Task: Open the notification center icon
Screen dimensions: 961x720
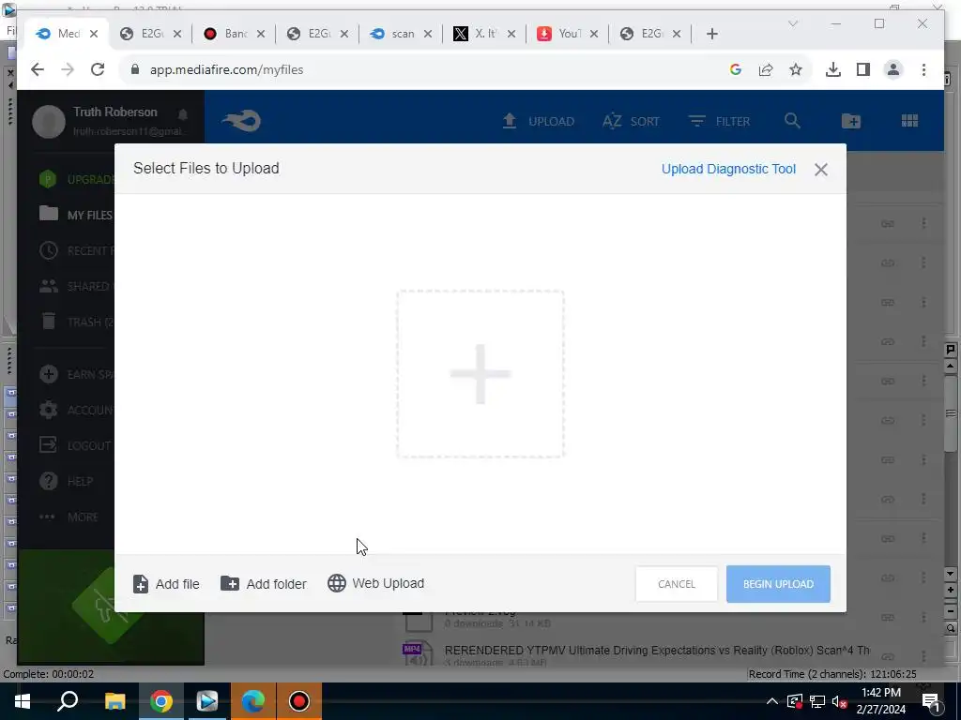Action: tap(930, 701)
